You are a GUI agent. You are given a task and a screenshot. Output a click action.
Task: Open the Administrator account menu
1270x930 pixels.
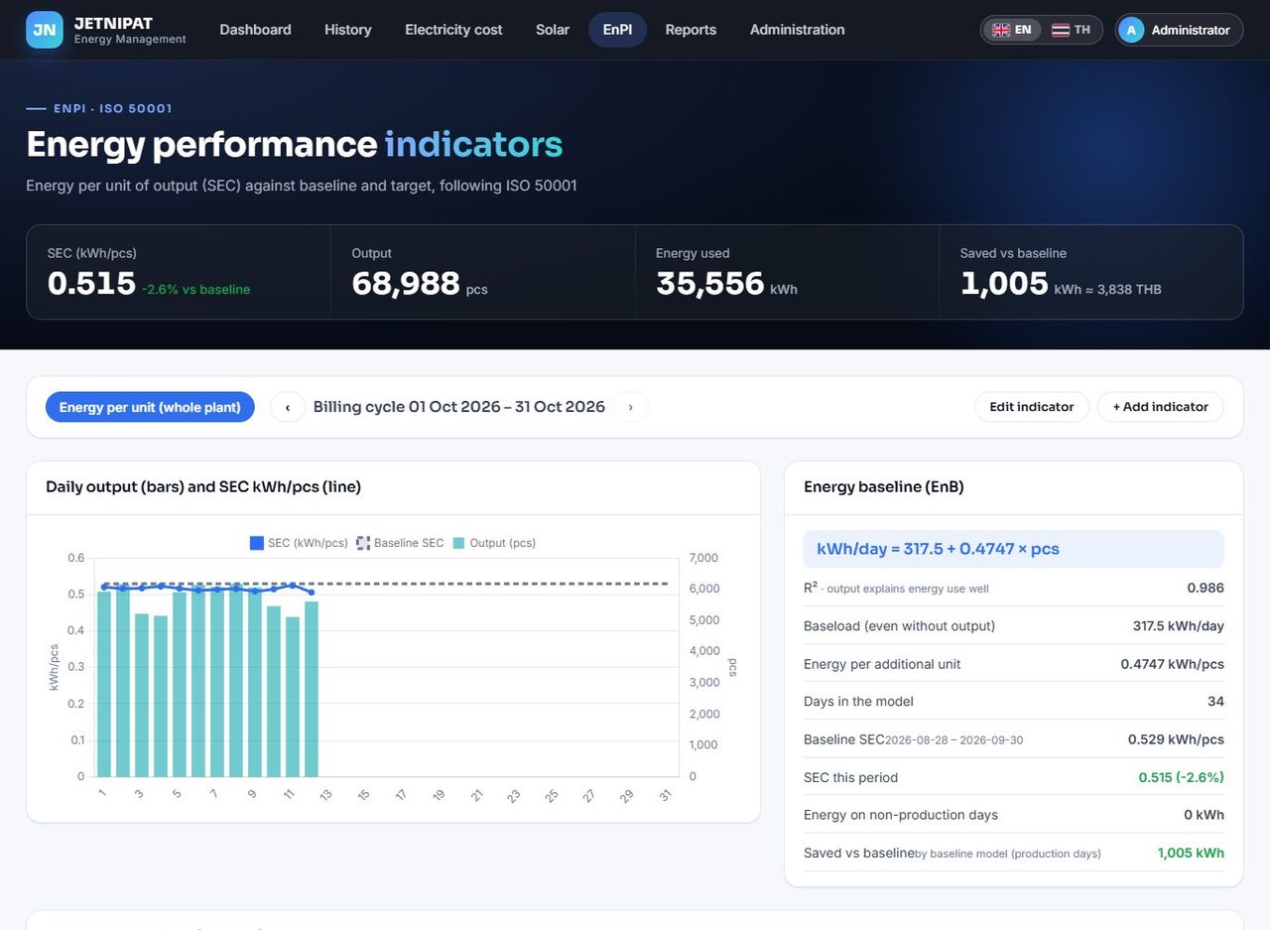1179,30
